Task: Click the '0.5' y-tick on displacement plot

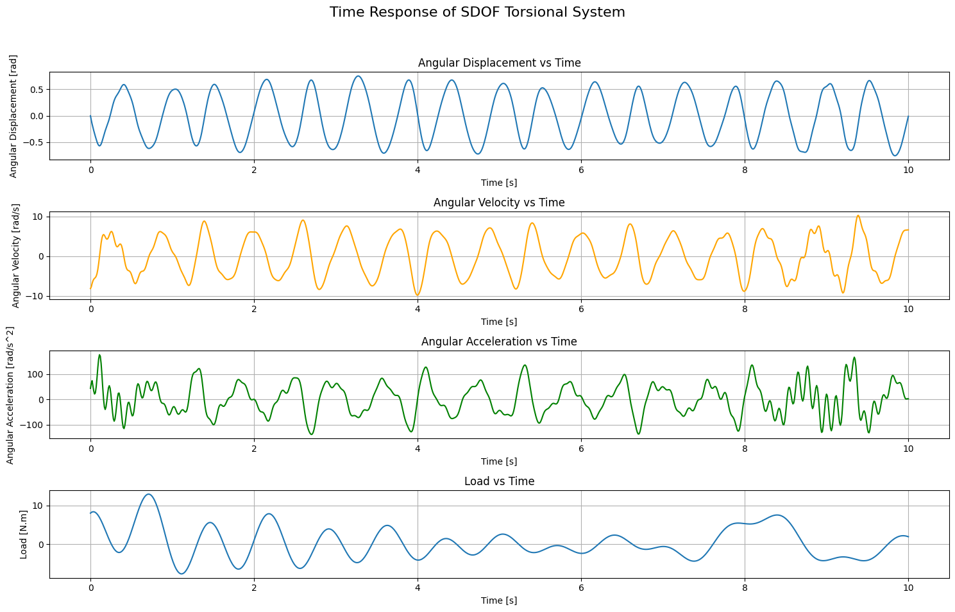Action: click(x=37, y=89)
